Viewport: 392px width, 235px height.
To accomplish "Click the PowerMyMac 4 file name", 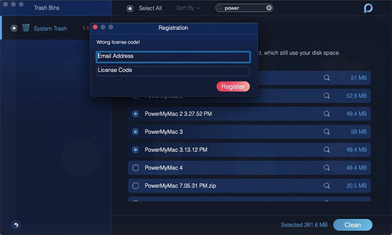I will (164, 168).
